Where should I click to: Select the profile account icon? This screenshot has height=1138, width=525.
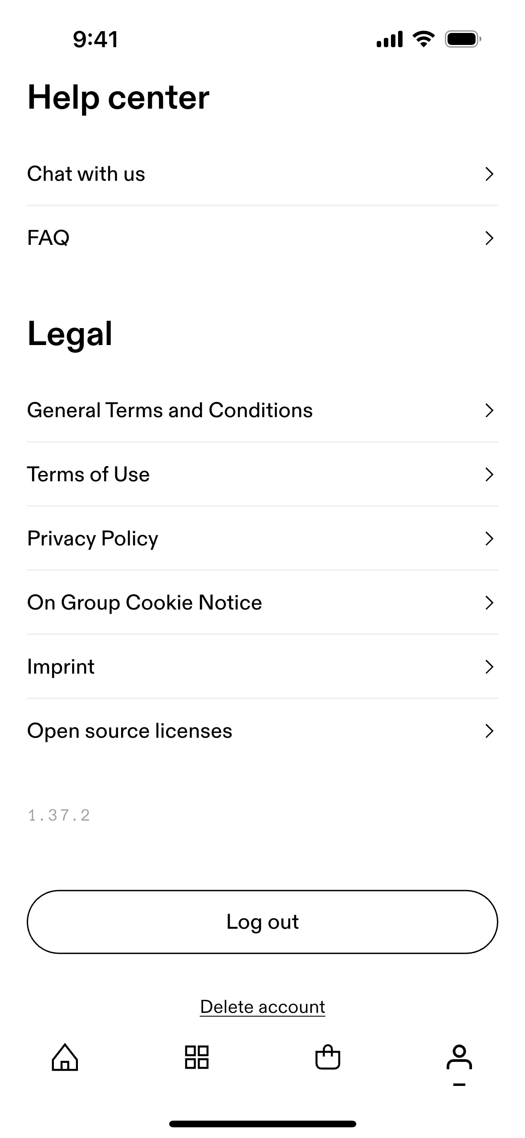tap(459, 1058)
